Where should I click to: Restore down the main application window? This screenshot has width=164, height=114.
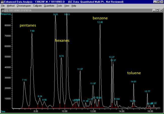[x=158, y=2]
